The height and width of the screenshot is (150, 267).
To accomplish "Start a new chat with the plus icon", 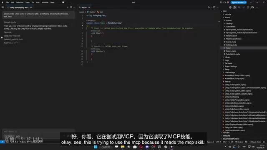I will coord(68,7).
